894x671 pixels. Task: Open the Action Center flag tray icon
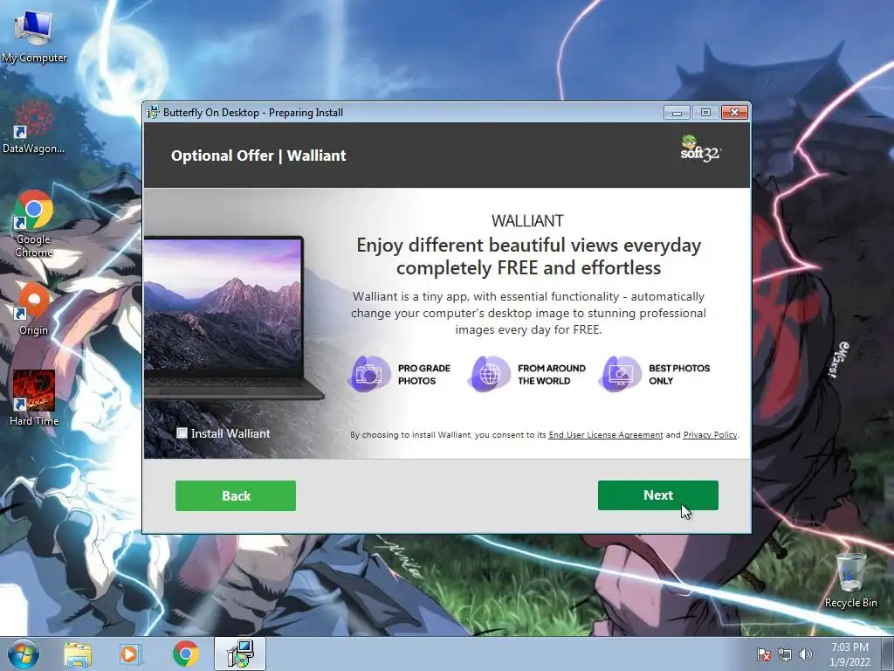pos(763,654)
